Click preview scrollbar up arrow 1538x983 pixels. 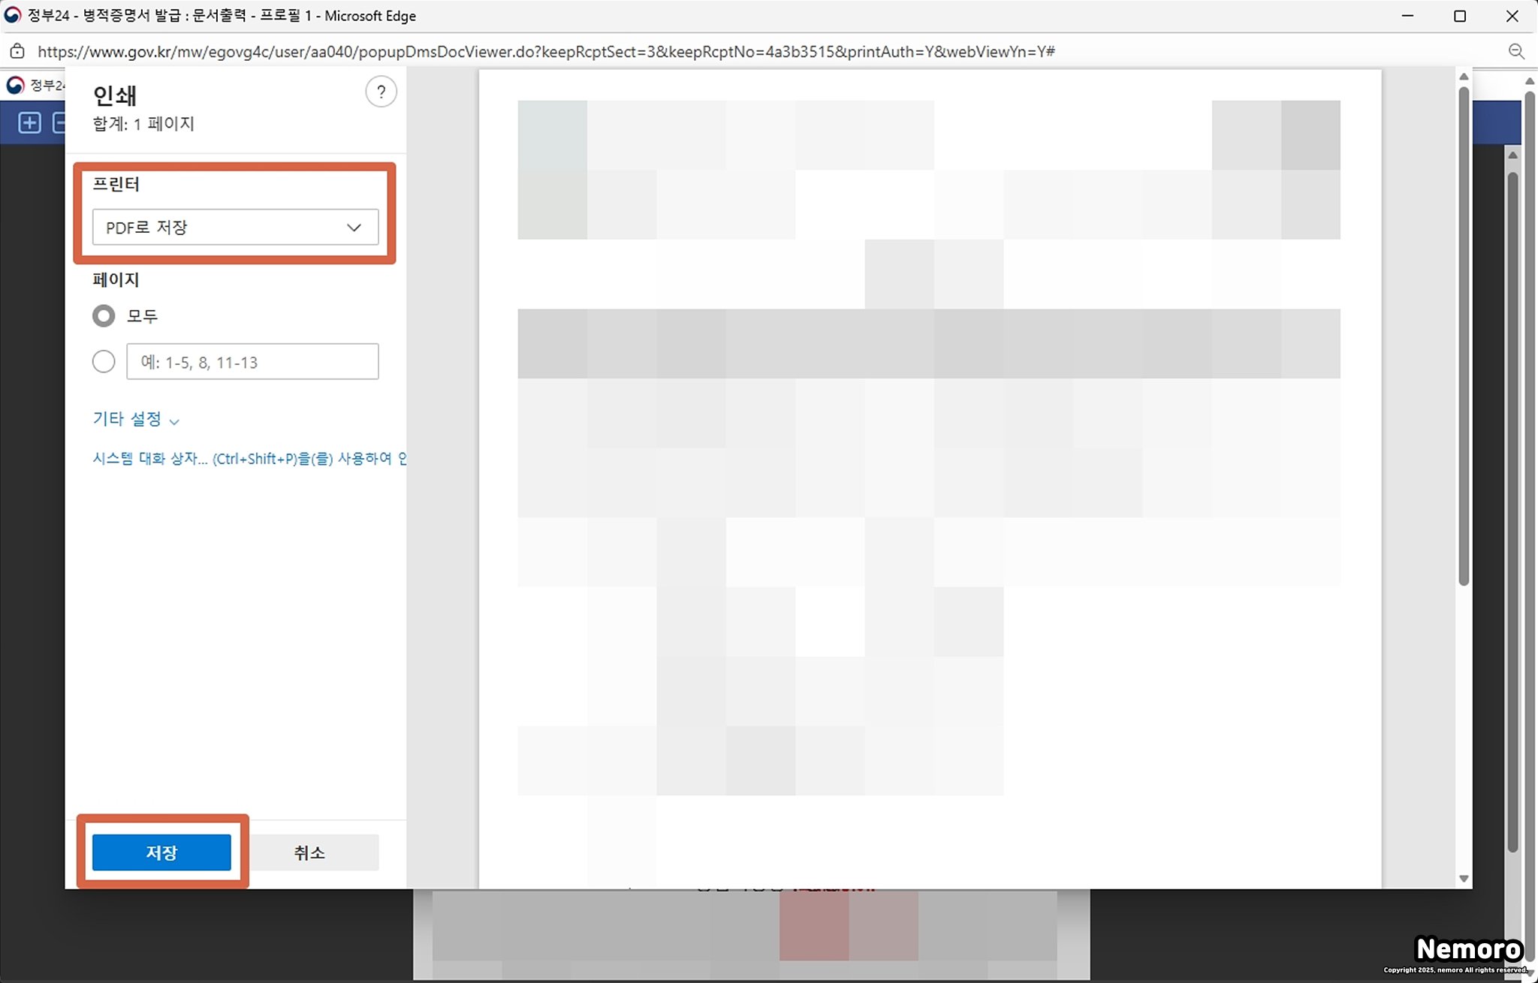tap(1463, 77)
